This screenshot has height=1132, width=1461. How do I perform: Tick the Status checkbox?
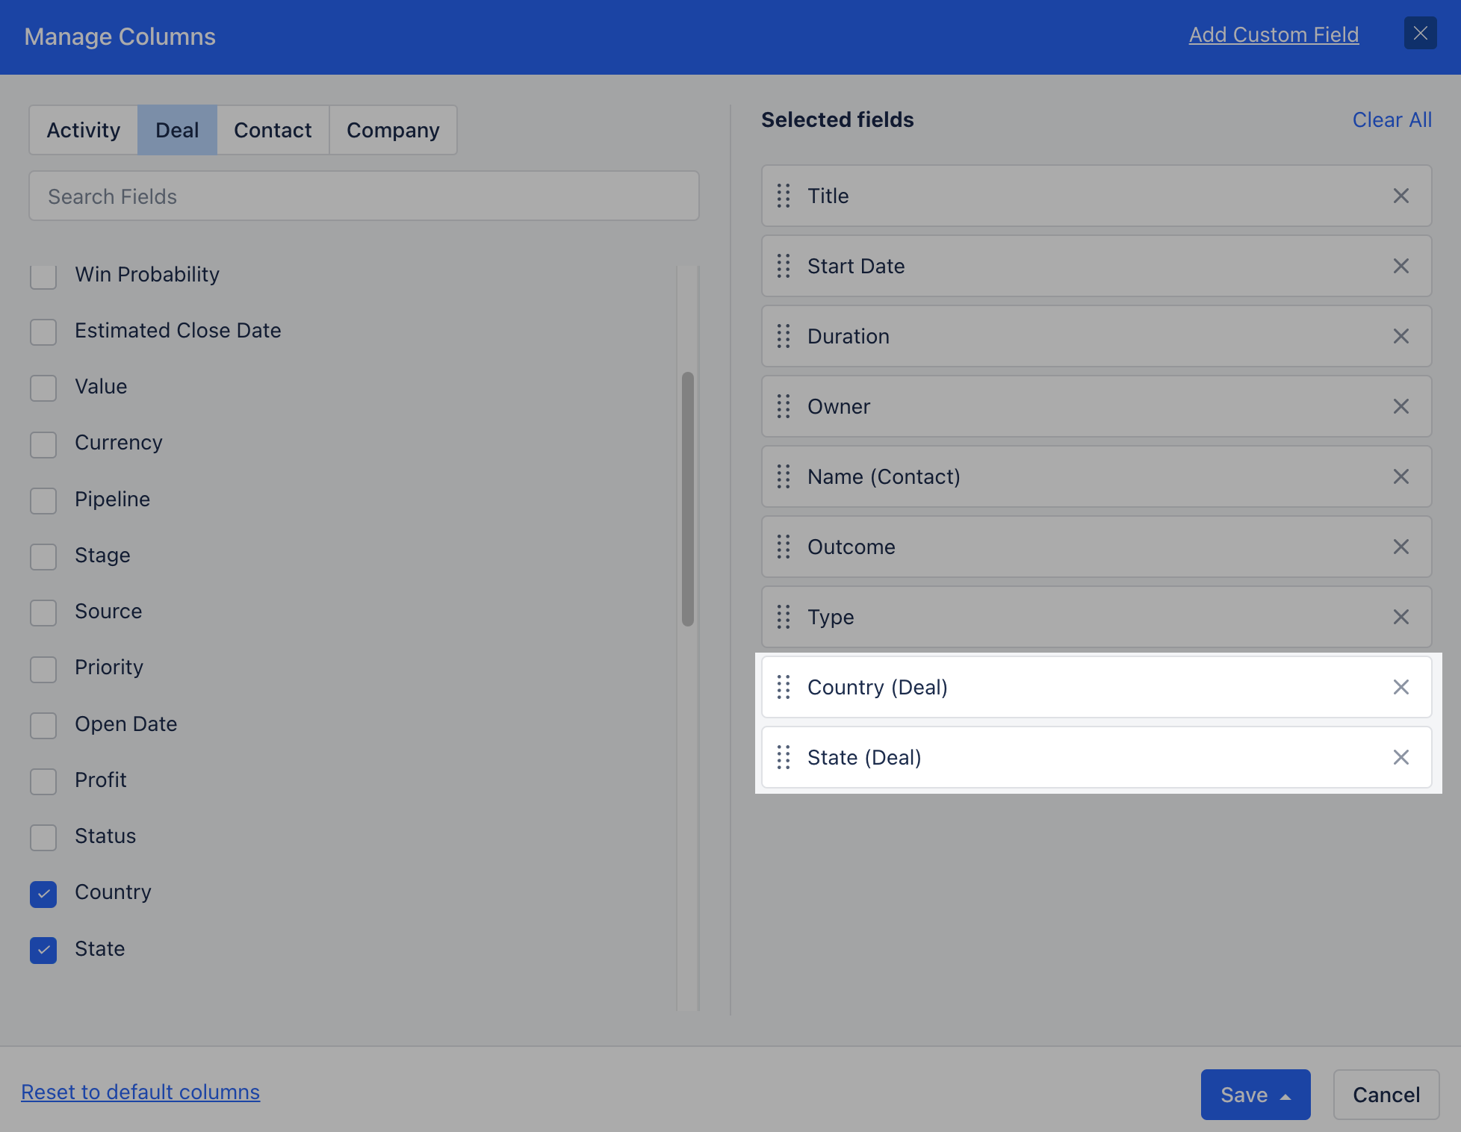point(43,837)
